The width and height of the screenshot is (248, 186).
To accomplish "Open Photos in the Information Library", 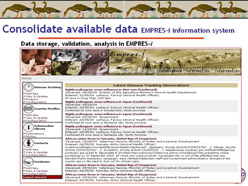I will coord(31,136).
